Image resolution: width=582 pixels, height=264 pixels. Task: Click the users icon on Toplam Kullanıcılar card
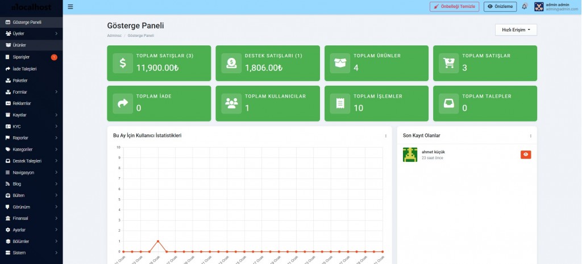tap(231, 103)
